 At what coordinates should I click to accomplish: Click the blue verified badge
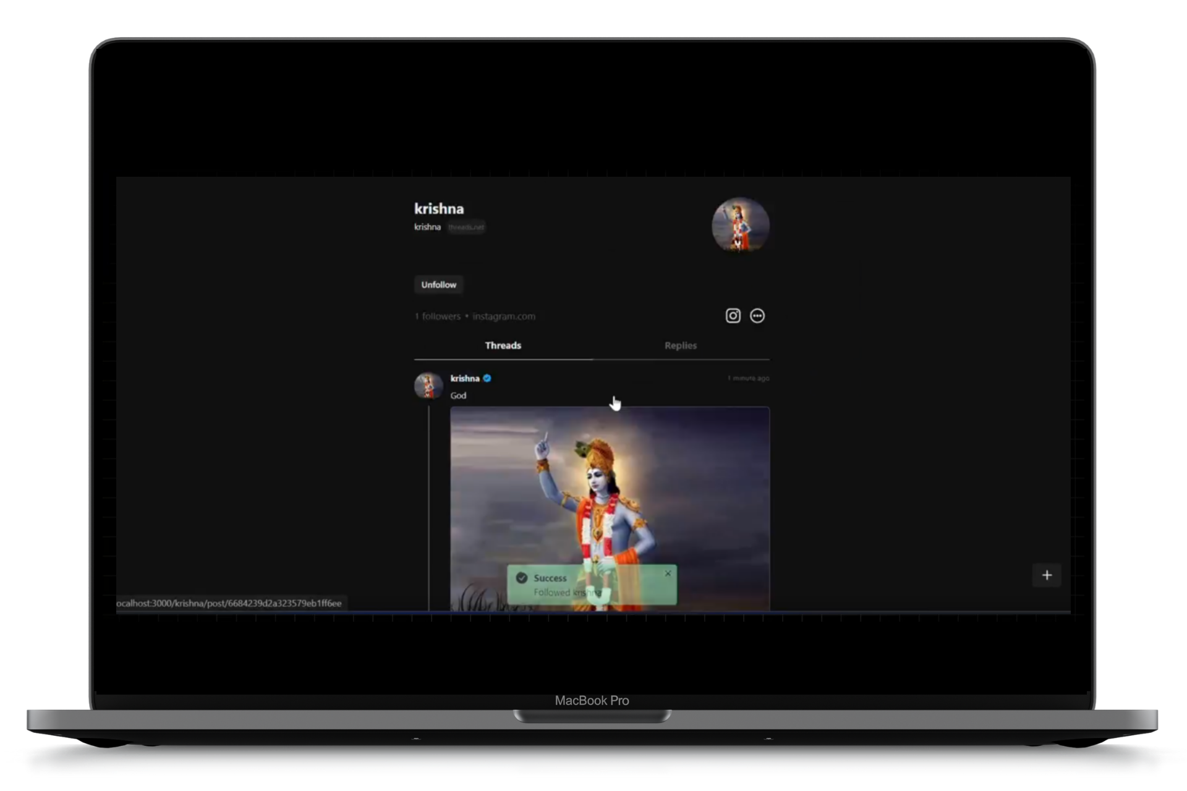coord(487,378)
